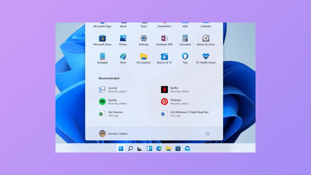Open the My Finances spreadsheet from Recommended

tap(113, 113)
